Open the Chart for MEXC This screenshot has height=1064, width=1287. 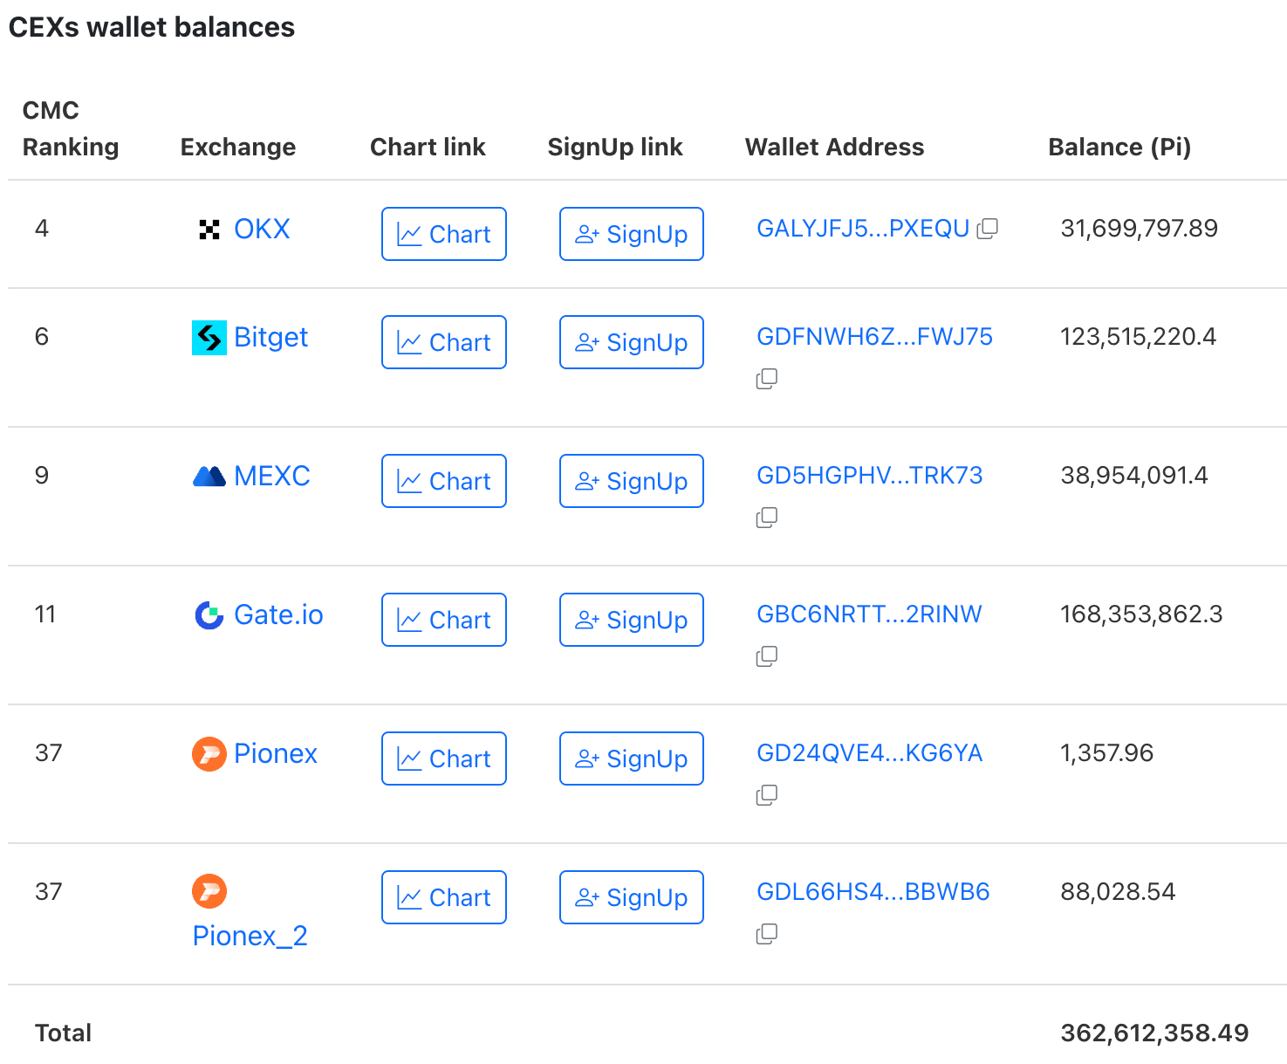[444, 481]
